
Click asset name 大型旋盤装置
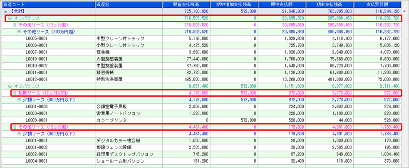click(x=109, y=59)
